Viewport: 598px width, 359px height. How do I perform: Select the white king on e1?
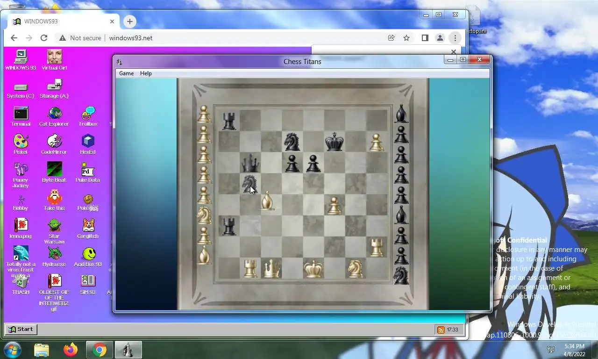click(313, 268)
